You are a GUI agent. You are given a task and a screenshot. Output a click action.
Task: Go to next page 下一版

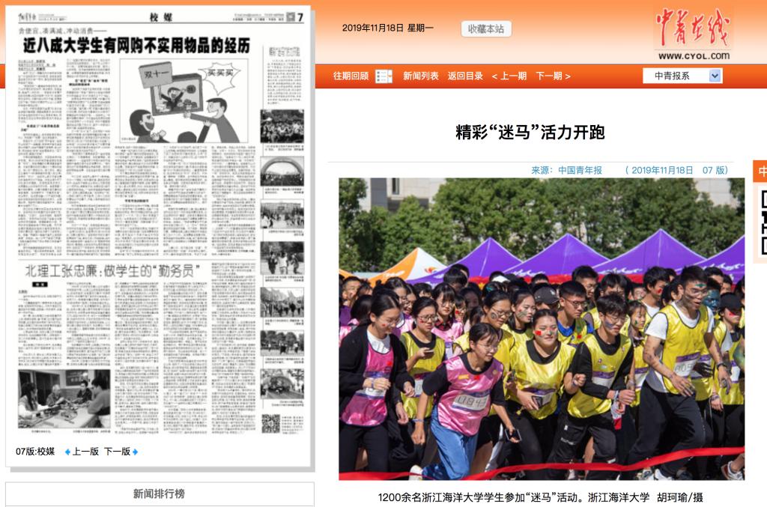pos(118,452)
